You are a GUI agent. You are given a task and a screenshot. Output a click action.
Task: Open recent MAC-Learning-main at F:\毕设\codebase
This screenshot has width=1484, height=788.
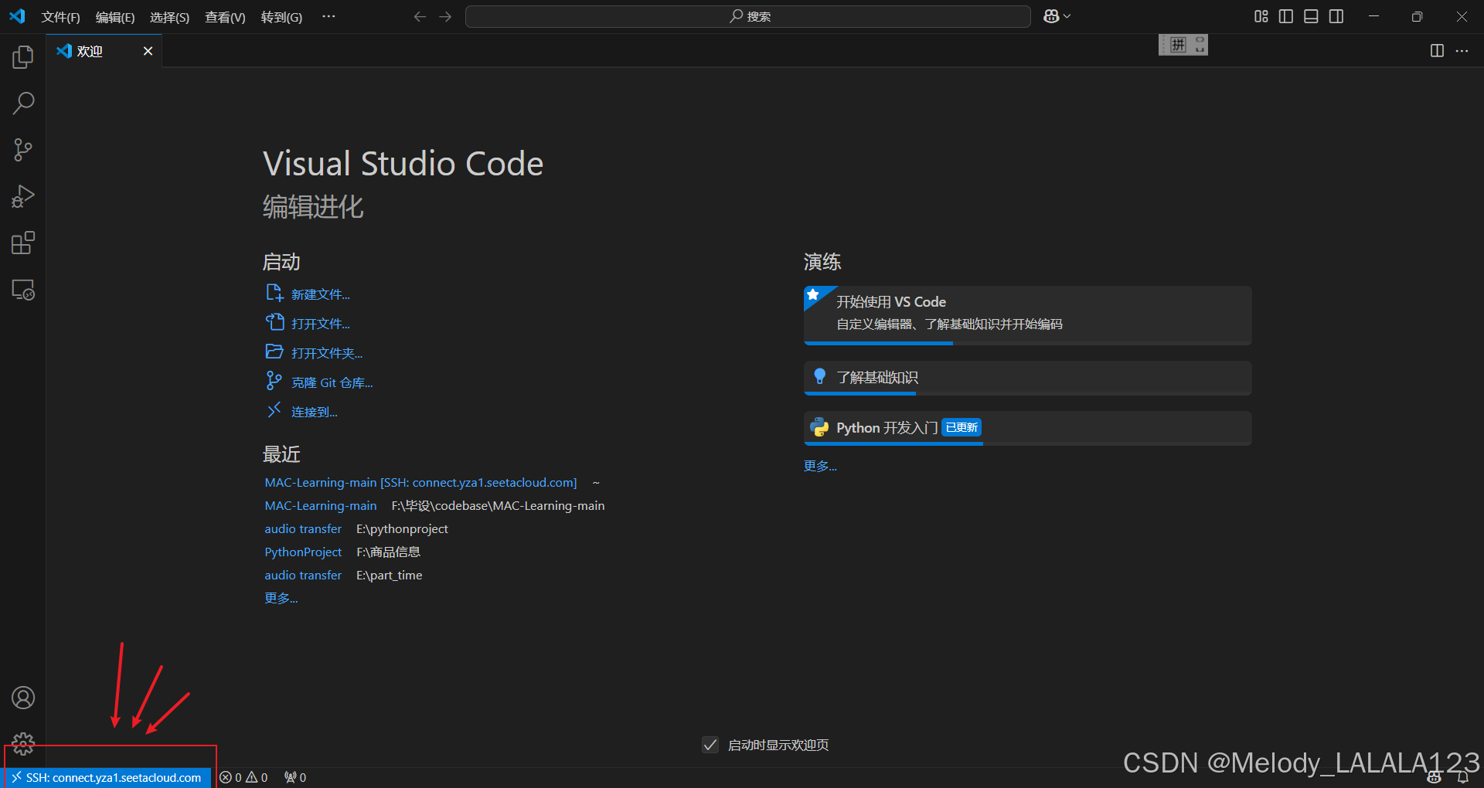tap(320, 505)
